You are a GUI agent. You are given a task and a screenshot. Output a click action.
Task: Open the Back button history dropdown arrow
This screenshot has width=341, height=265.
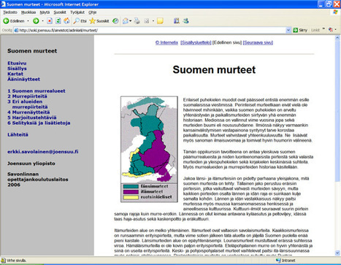click(x=28, y=21)
